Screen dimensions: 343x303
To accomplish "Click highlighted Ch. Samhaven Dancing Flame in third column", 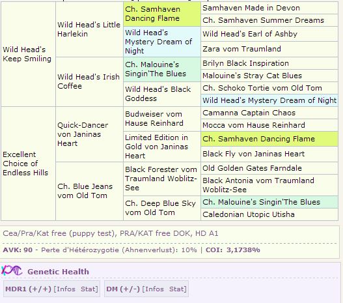I will (x=153, y=14).
